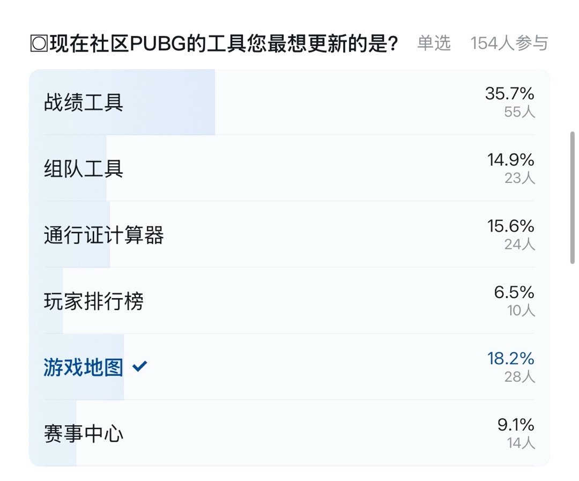
Task: Click the 35.7% result for 战绩工具
Action: point(510,94)
